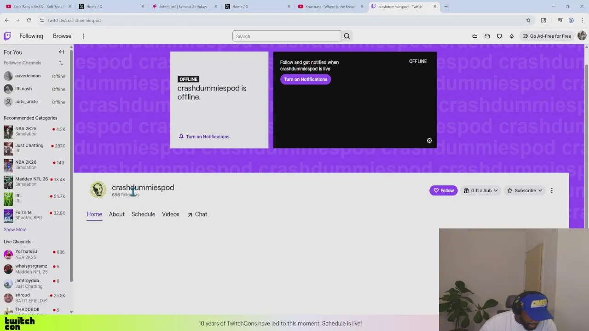589x331 pixels.
Task: Open the Whispers chat bubble icon
Action: 499,36
